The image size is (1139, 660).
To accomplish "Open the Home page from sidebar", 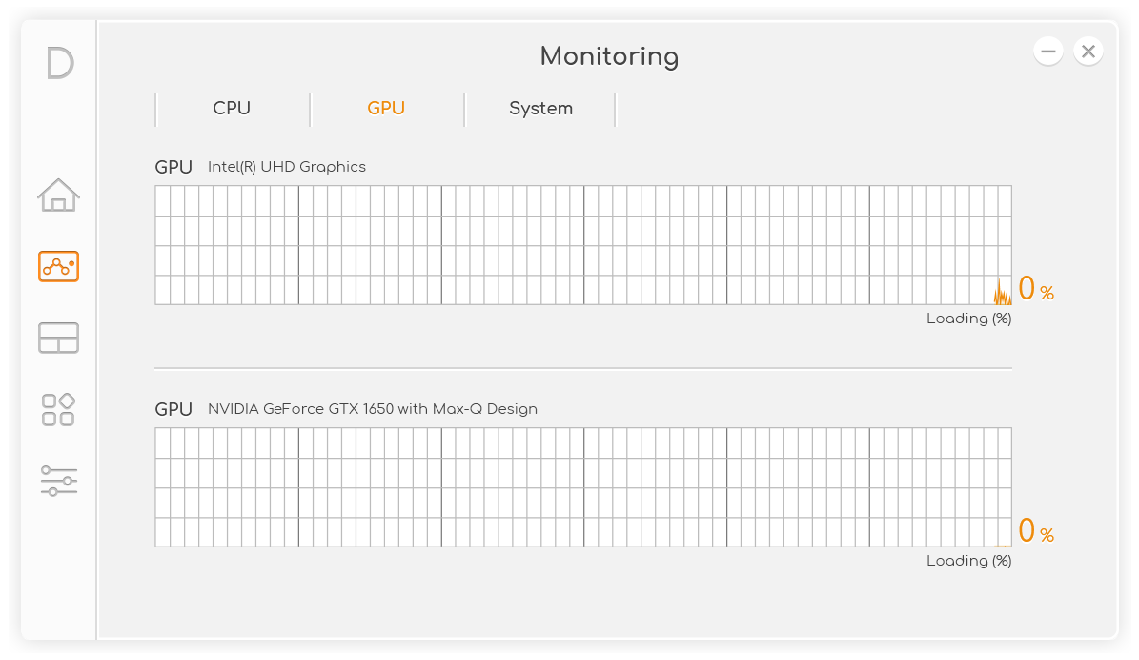I will click(58, 196).
